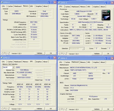The height and width of the screenshot is (111, 114).
Task: Click the DRAM Frequency value 669.7 MHz
Action: [x=34, y=22]
